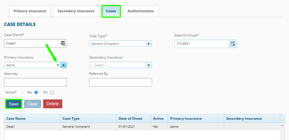
Task: Click the grid scrollbar up arrow
Action: pyautogui.click(x=282, y=125)
